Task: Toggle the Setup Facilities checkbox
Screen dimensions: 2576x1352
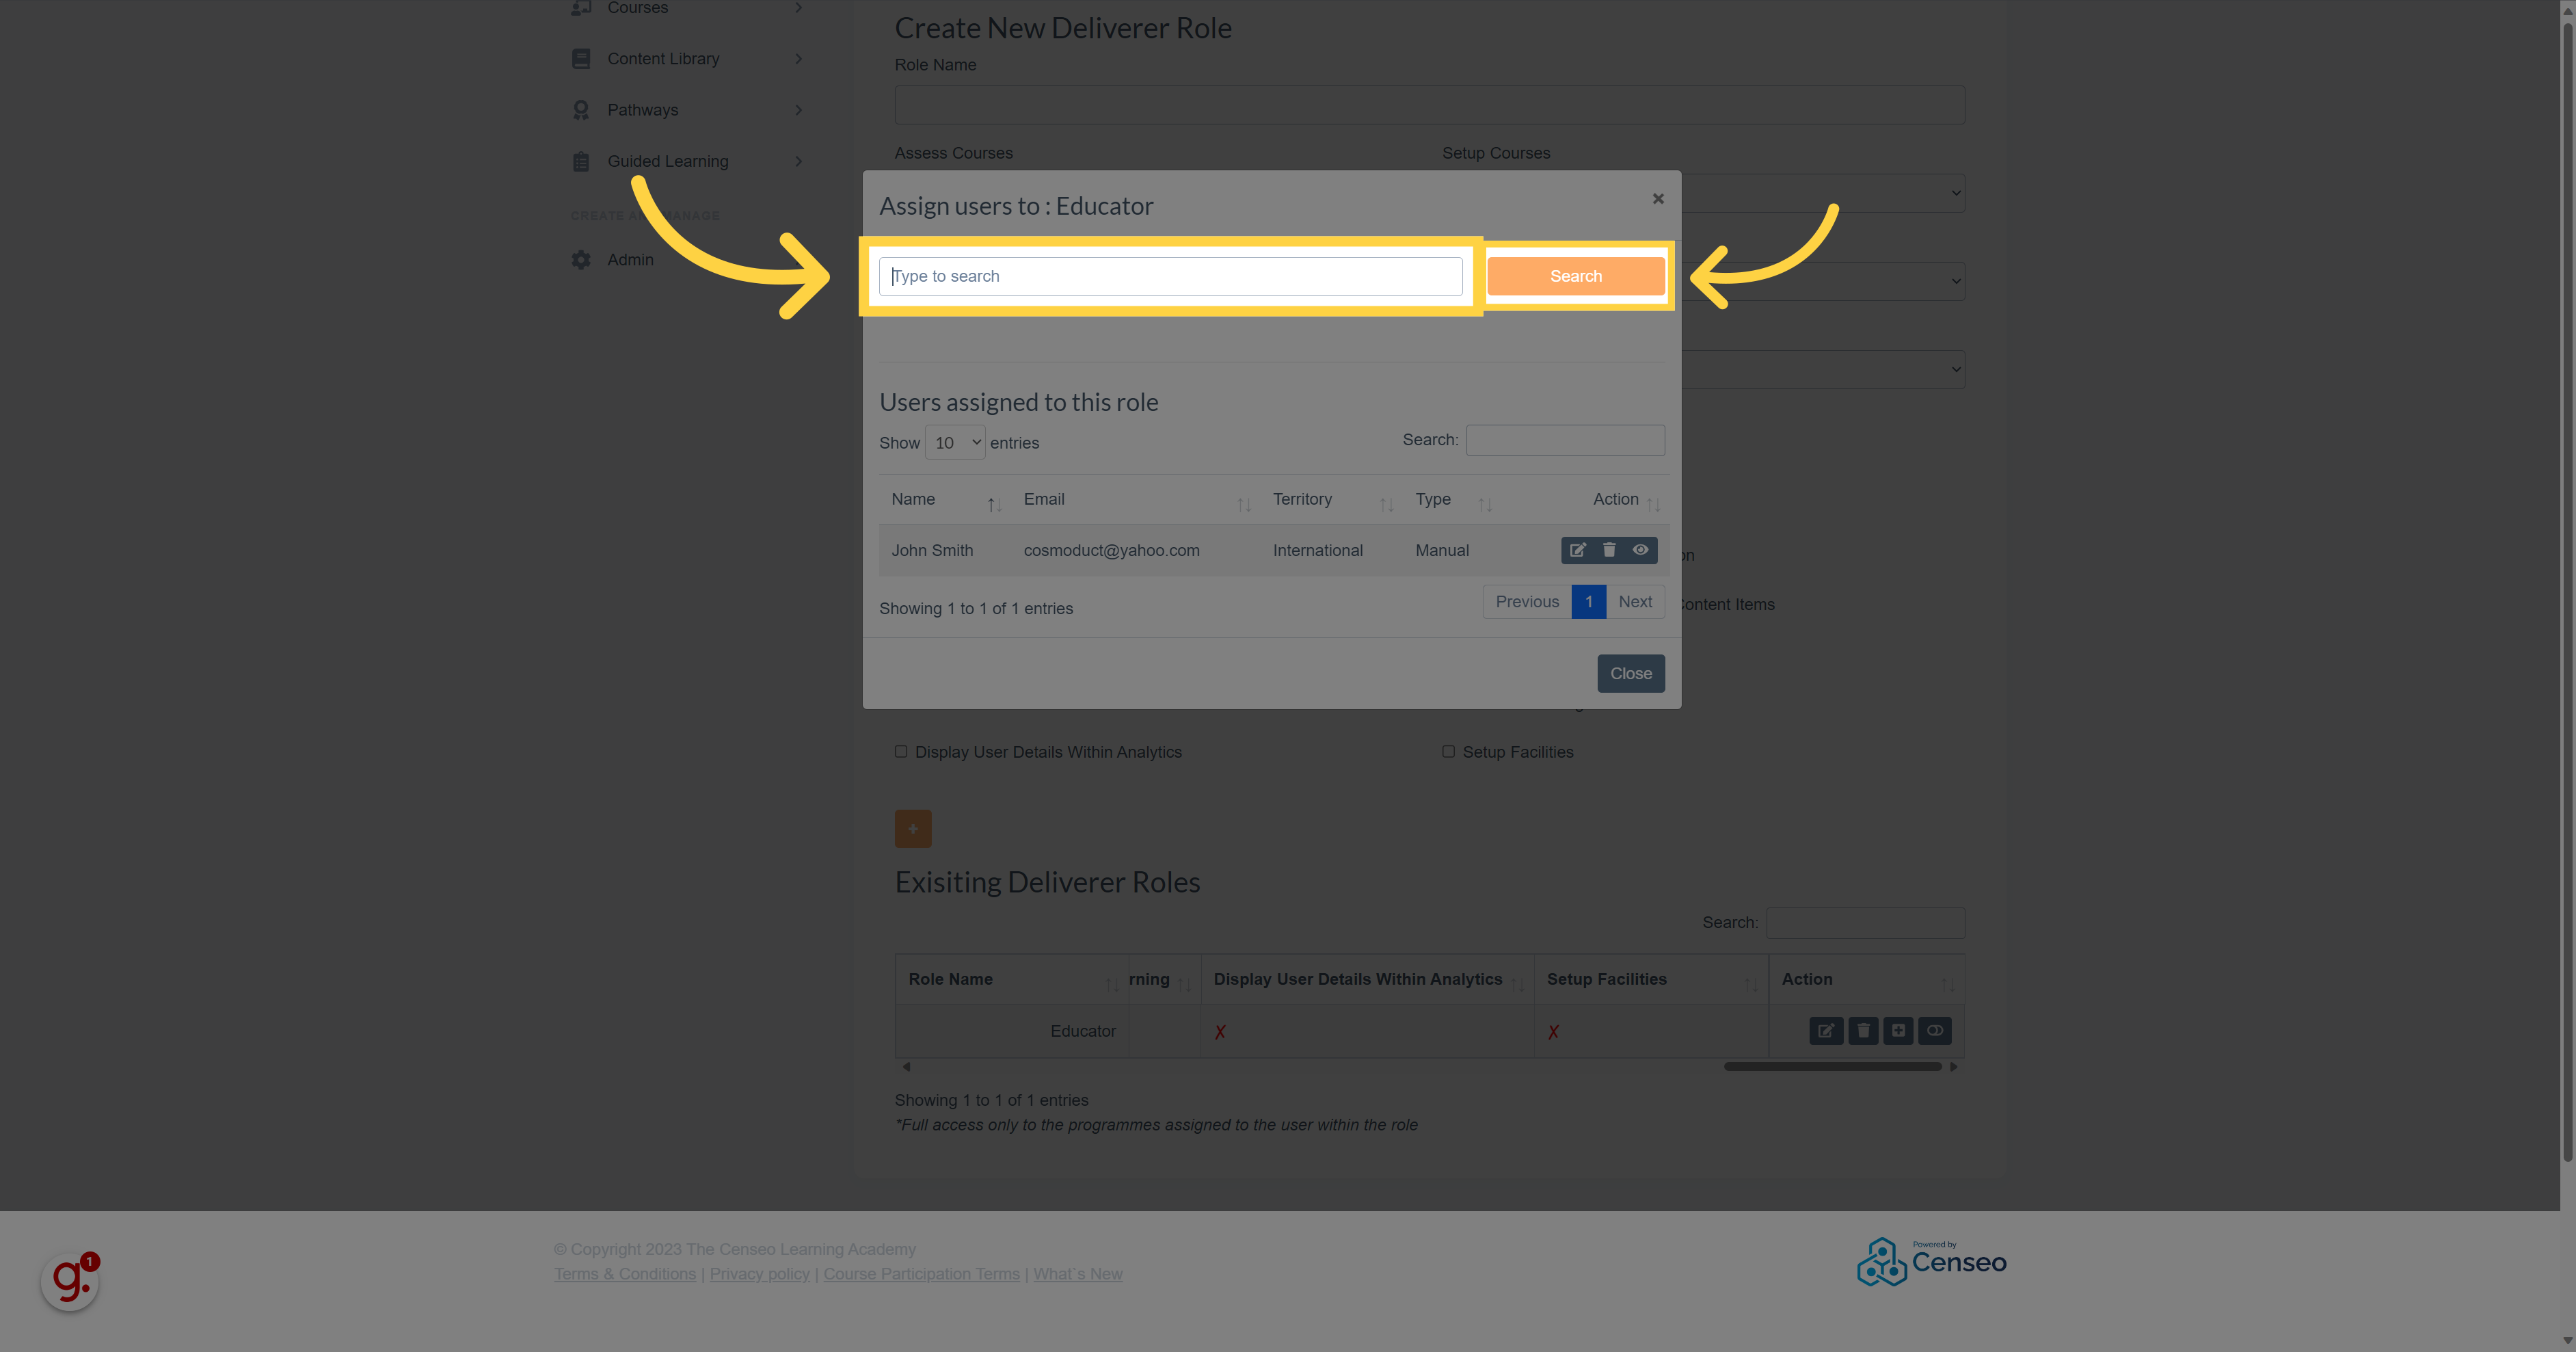Action: (1450, 750)
